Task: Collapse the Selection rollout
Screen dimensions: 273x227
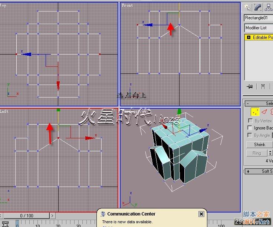Action: (259, 103)
